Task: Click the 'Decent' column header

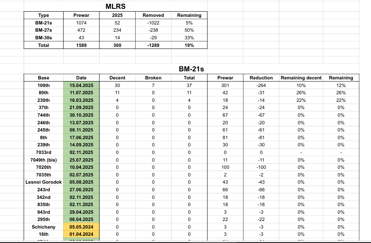Action: (117, 78)
